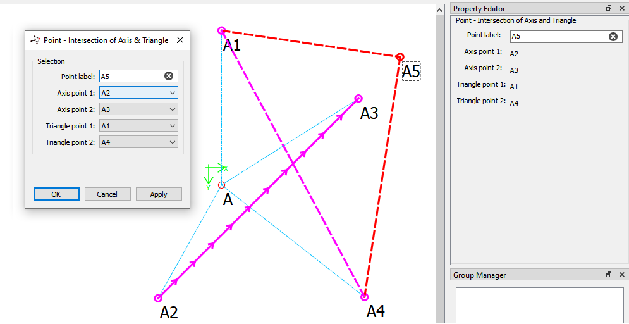Image resolution: width=629 pixels, height=324 pixels.
Task: Select point A2 at the axis start
Action: [158, 298]
